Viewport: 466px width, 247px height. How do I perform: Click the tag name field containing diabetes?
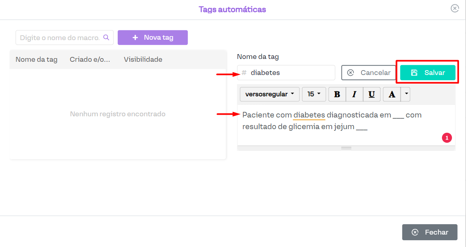tap(290, 73)
